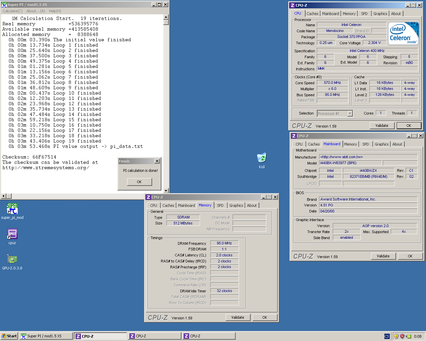Select Memory tab in Mainboard CPU-Z window
426x341 pixels.
pos(350,144)
